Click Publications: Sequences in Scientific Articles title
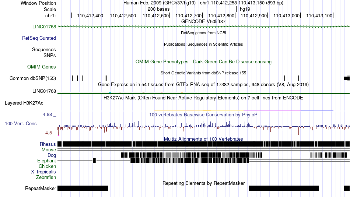Image resolution: width=350 pixels, height=197 pixels. tap(203, 44)
